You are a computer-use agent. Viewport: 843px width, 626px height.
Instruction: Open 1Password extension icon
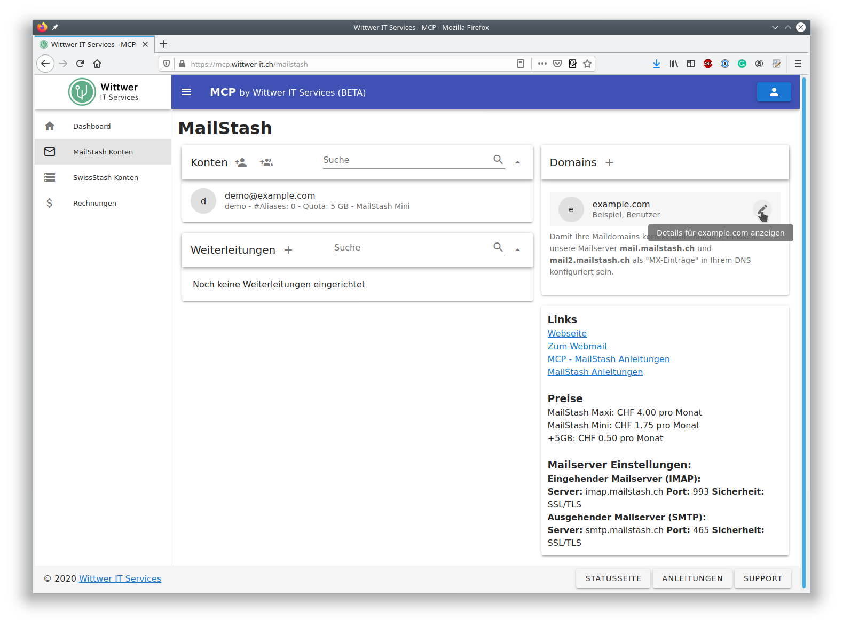(725, 64)
